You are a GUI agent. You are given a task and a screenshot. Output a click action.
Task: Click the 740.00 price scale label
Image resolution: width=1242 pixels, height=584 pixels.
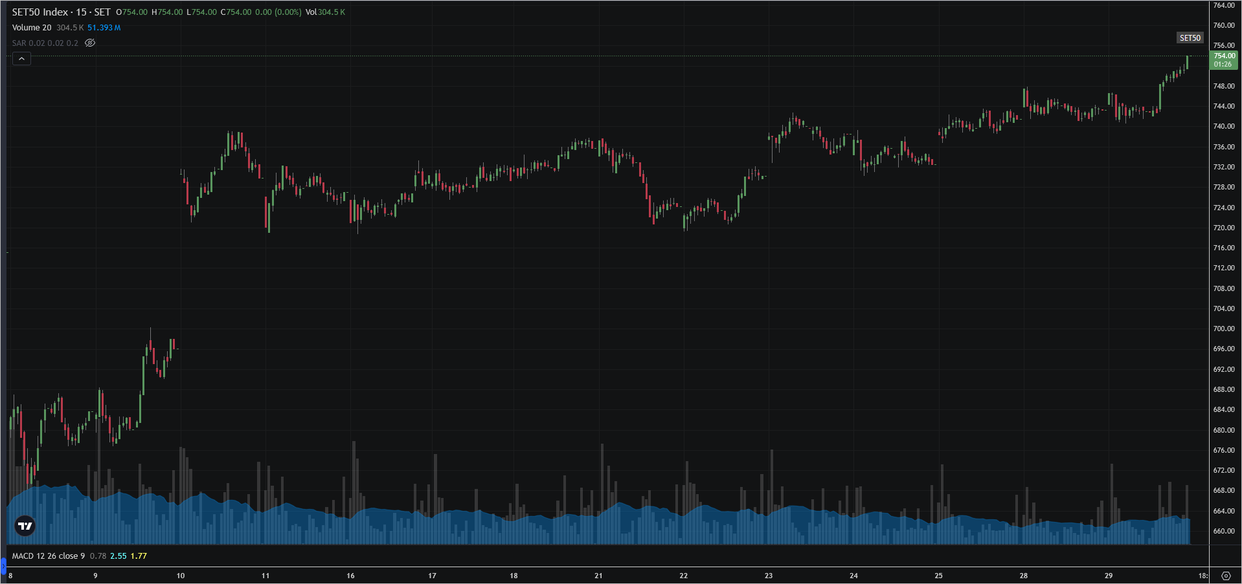[x=1223, y=126]
